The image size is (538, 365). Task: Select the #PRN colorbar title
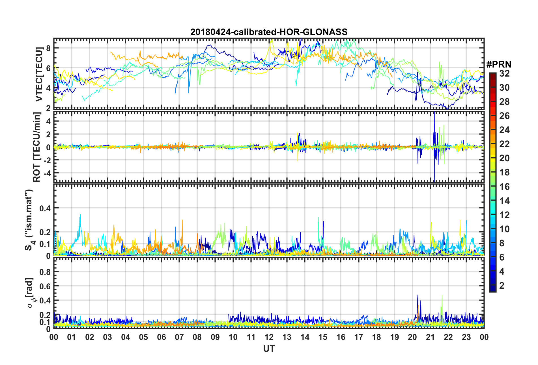[x=499, y=64]
